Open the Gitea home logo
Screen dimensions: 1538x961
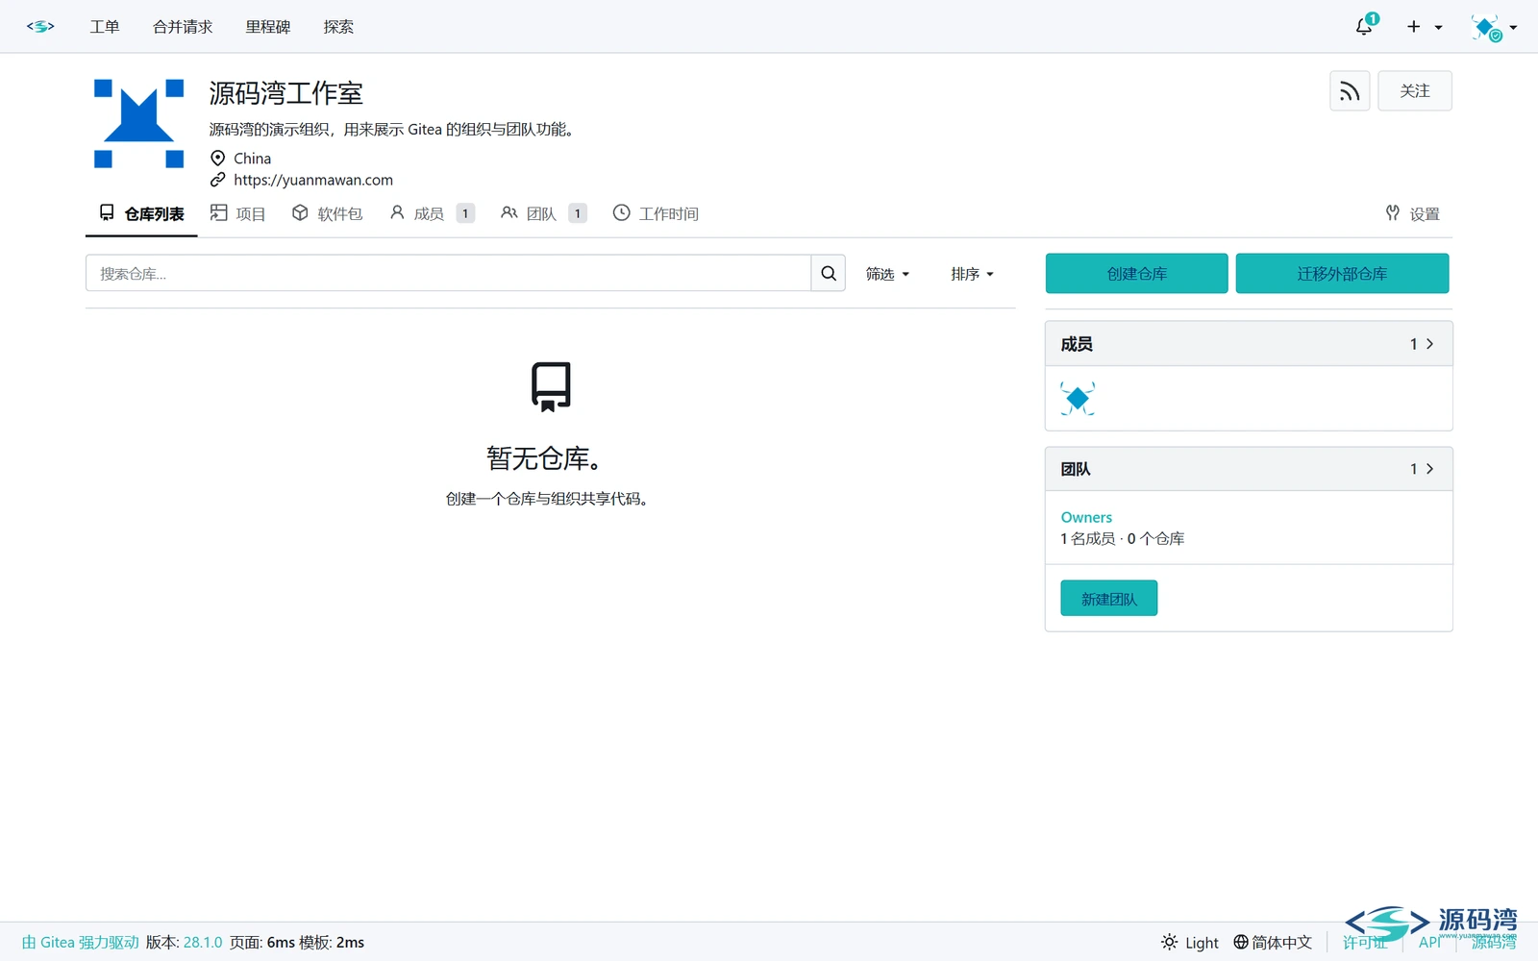pos(40,27)
